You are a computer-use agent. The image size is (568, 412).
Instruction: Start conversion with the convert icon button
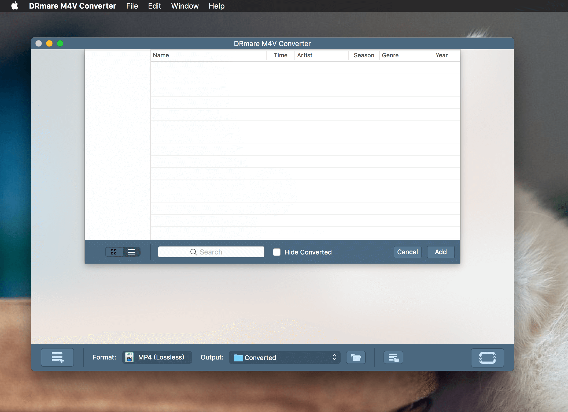487,358
